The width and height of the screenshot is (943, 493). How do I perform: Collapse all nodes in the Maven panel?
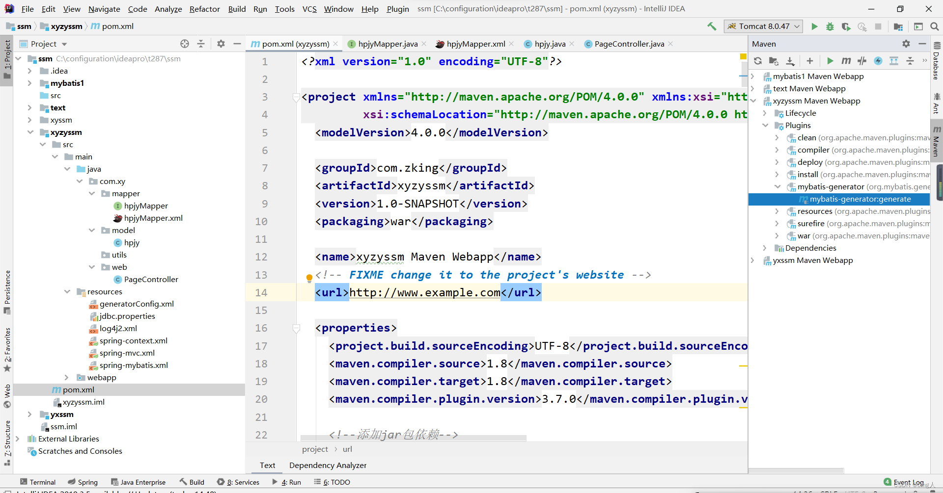pyautogui.click(x=910, y=61)
